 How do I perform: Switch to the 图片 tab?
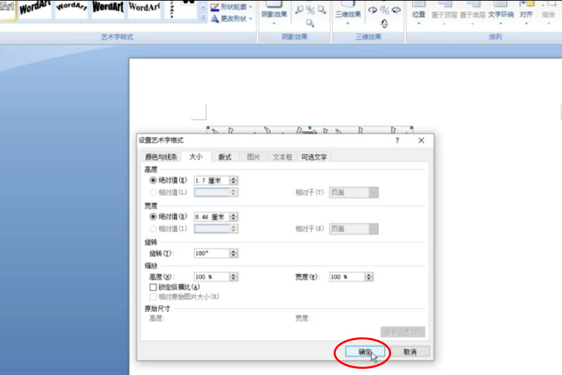coord(254,157)
